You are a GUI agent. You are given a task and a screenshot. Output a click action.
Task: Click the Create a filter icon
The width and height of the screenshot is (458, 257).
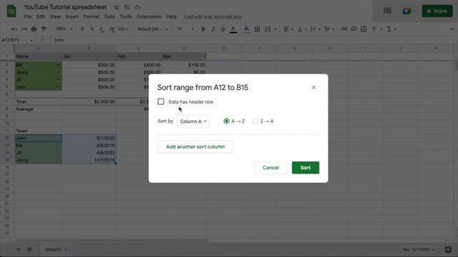374,29
